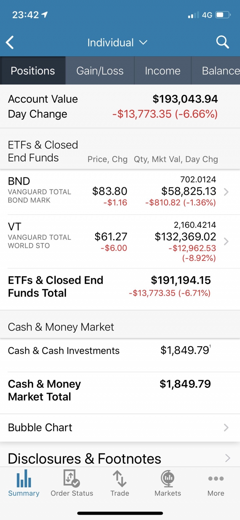Tap the battery indicator in status bar
This screenshot has height=520, width=240.
223,15
